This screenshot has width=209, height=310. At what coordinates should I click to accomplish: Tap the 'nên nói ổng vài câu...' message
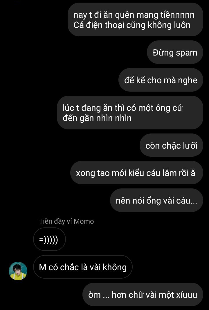click(x=156, y=200)
